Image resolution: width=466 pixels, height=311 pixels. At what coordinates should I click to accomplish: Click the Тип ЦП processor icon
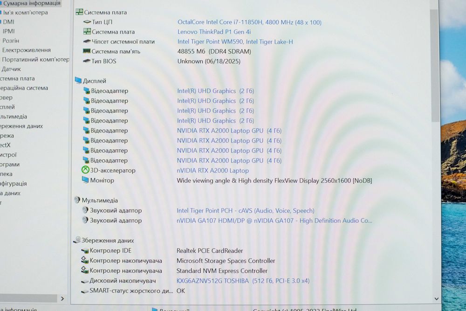87,22
